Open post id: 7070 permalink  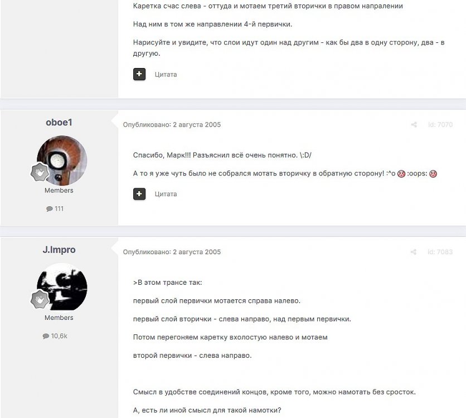pos(440,125)
